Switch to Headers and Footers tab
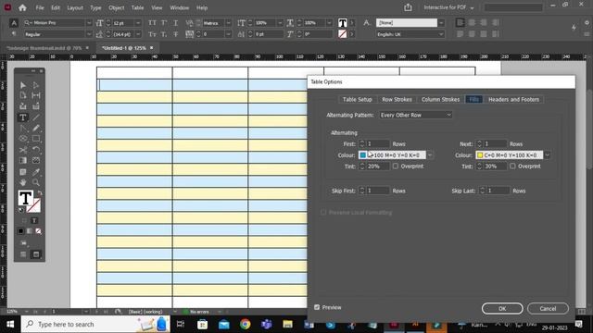The width and height of the screenshot is (593, 333). (513, 99)
